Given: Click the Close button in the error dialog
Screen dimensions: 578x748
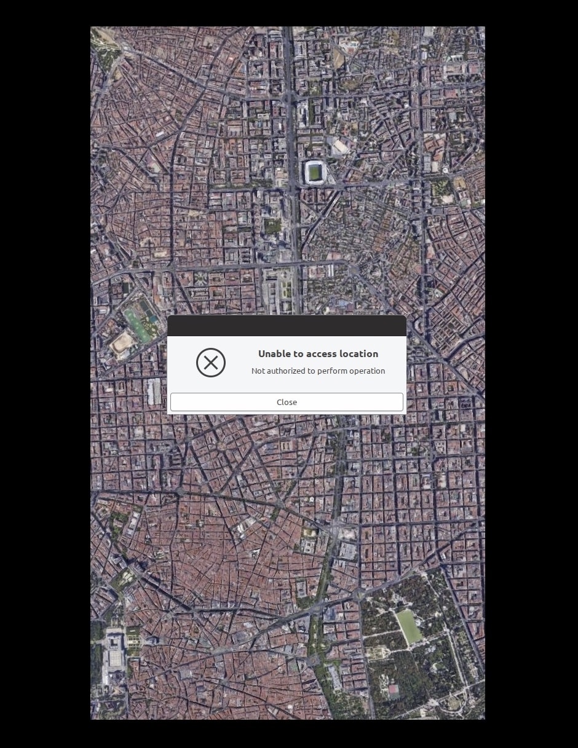Looking at the screenshot, I should (x=287, y=402).
